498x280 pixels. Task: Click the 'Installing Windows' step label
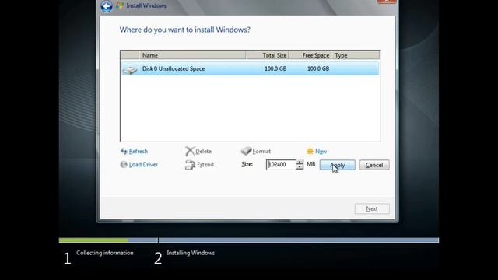[191, 253]
